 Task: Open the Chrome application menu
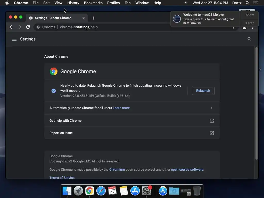click(21, 3)
